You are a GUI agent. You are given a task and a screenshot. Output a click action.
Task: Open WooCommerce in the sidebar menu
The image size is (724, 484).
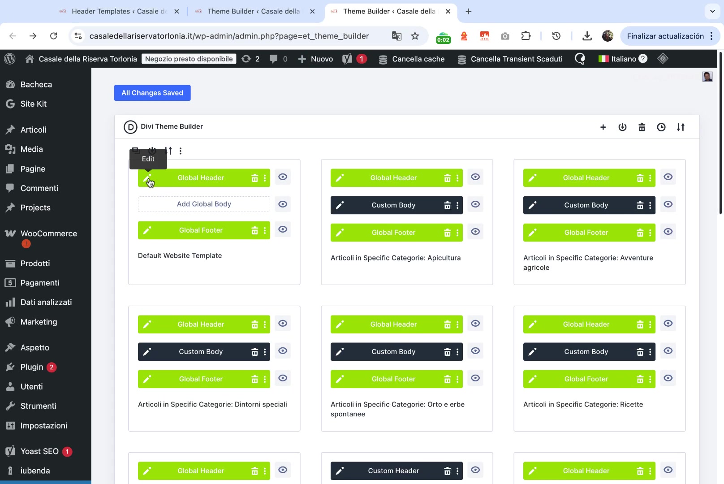click(x=48, y=233)
